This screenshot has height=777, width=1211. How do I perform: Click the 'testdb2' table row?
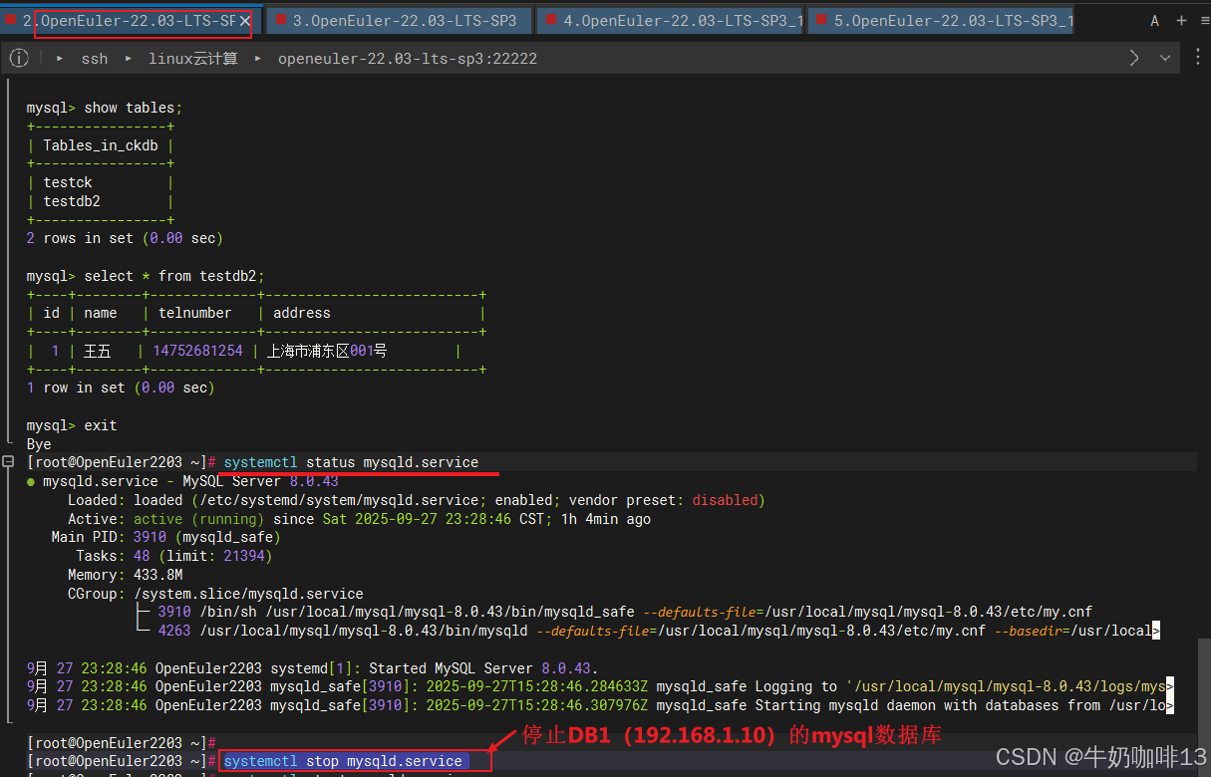72,201
